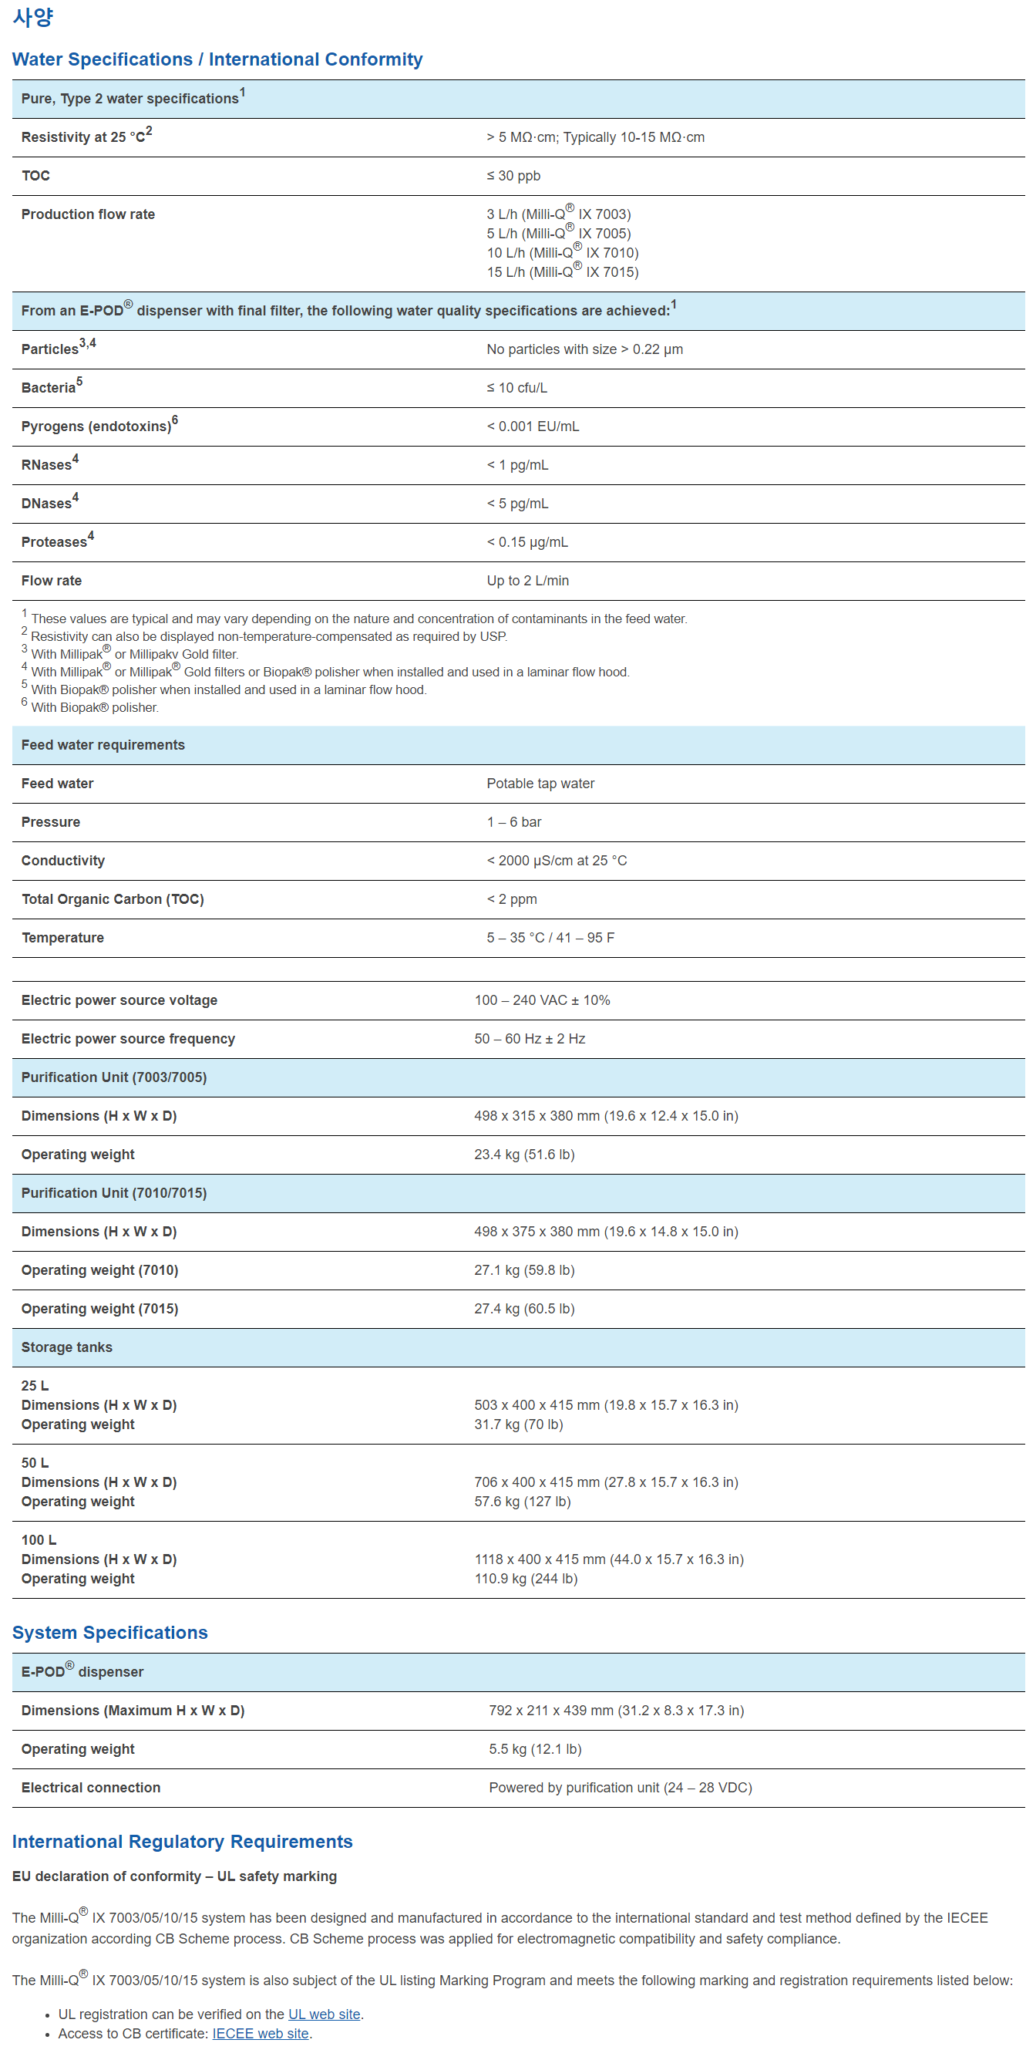This screenshot has height=2070, width=1026.
Task: Select the 'Potable tap water' value
Action: [x=540, y=784]
